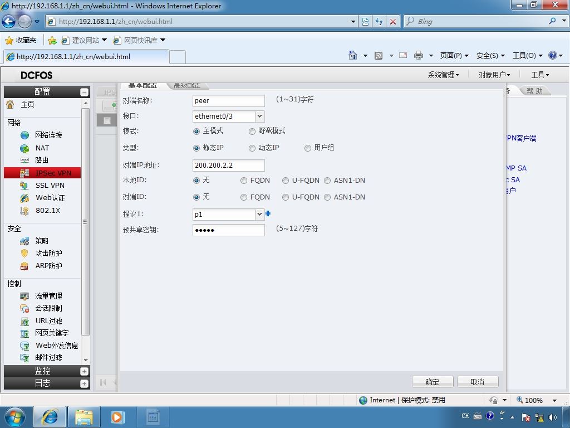The image size is (570, 428).
Task: Open the ARP防护 item
Action: (48, 266)
